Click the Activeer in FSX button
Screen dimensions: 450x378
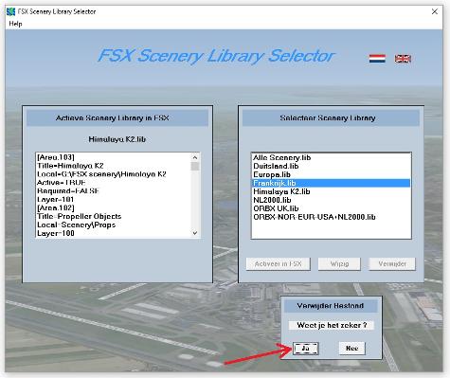278,263
